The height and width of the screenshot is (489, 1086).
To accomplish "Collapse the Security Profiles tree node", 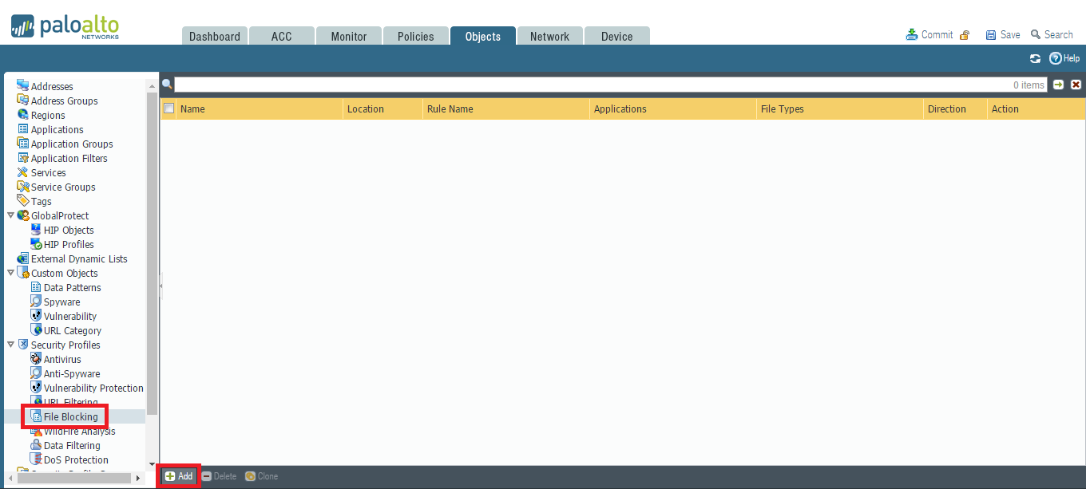I will pos(10,345).
